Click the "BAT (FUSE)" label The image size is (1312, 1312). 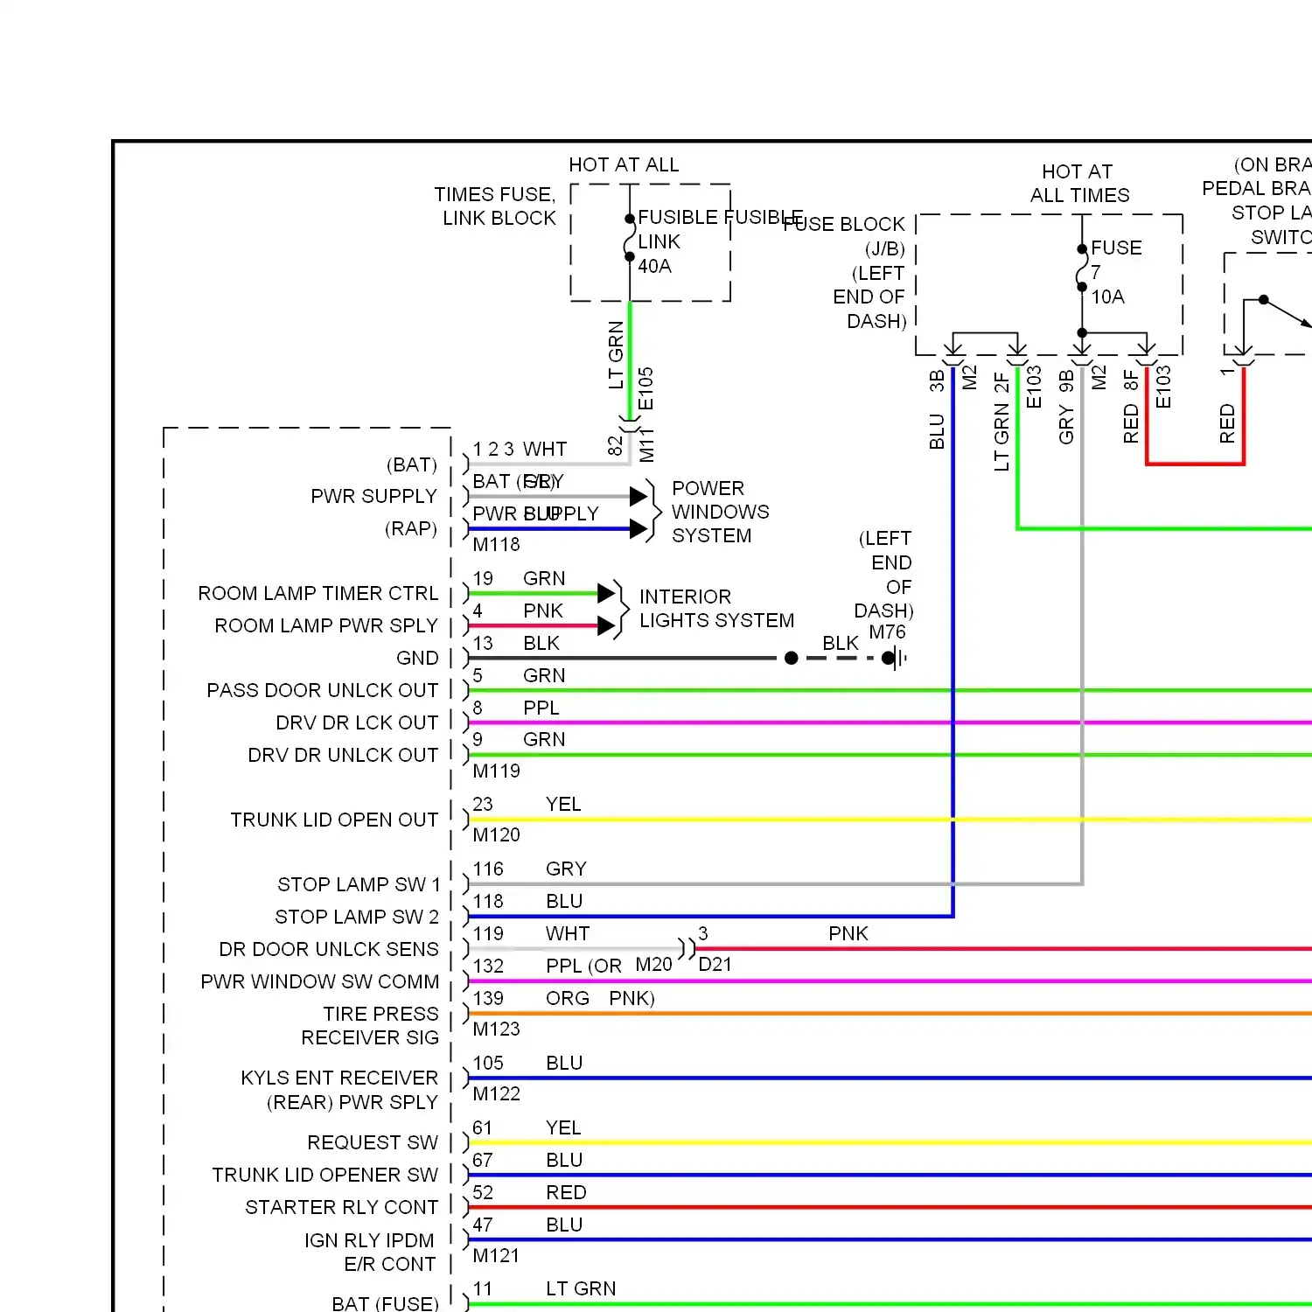[385, 1303]
